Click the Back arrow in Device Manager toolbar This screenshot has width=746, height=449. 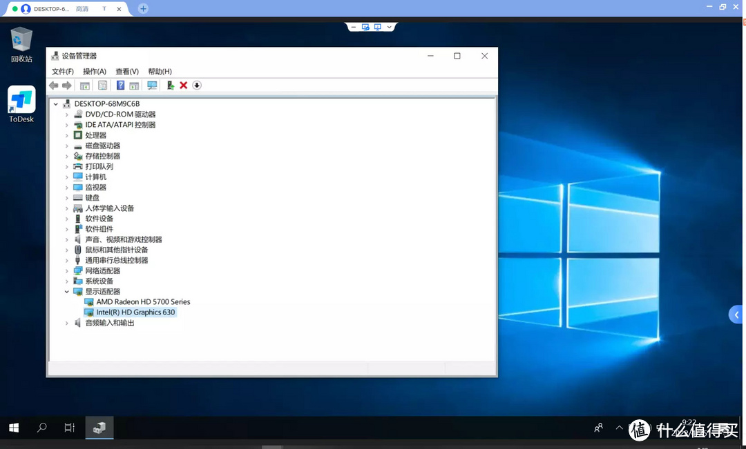(53, 86)
